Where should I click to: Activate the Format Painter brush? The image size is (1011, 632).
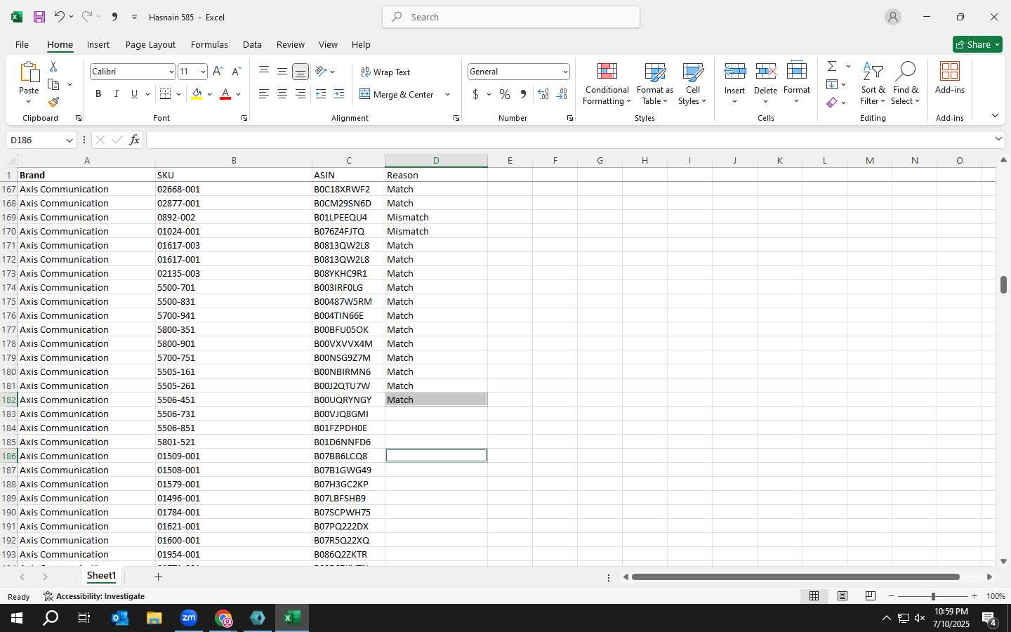(x=53, y=103)
